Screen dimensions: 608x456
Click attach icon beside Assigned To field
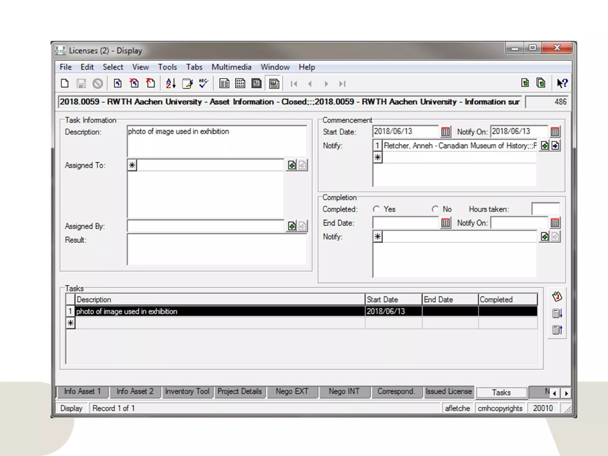292,165
